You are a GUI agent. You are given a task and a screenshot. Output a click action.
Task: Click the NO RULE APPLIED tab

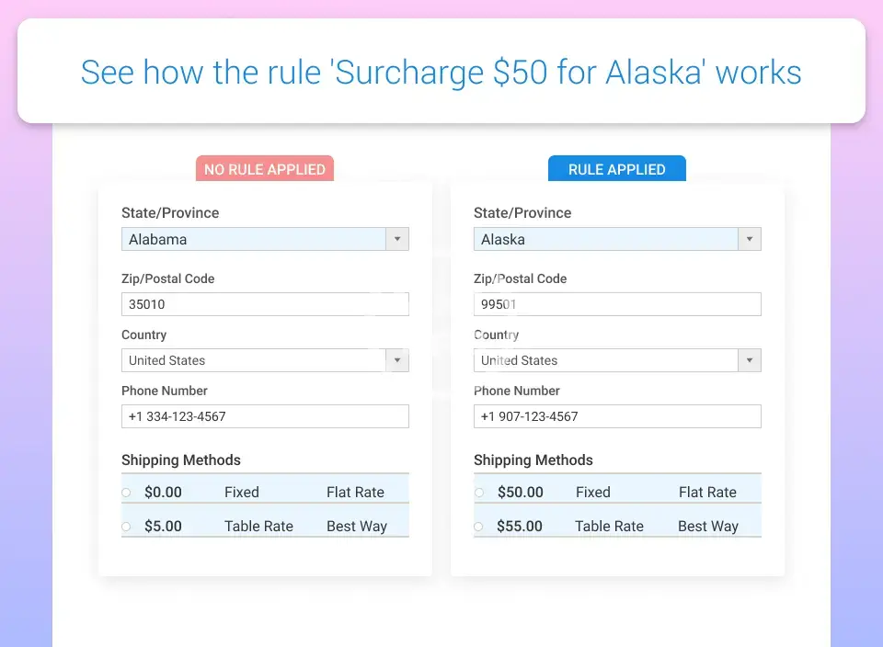(x=265, y=169)
